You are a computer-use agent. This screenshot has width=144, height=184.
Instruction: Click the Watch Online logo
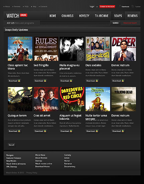tap(17, 16)
